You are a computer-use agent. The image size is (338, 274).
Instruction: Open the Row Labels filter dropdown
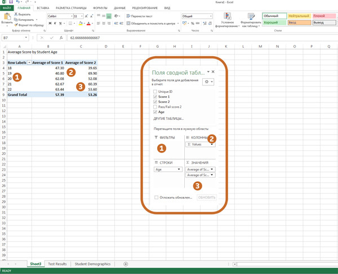point(29,63)
